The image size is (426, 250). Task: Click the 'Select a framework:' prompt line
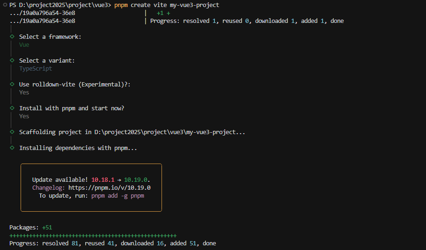(50, 36)
